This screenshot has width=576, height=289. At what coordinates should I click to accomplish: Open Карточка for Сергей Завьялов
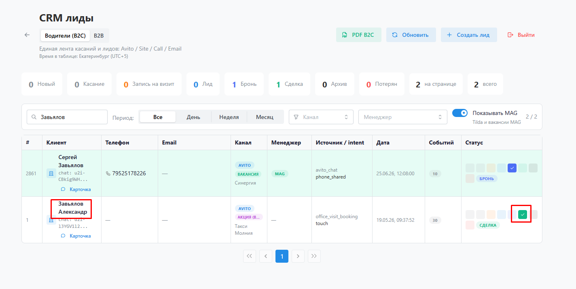76,189
